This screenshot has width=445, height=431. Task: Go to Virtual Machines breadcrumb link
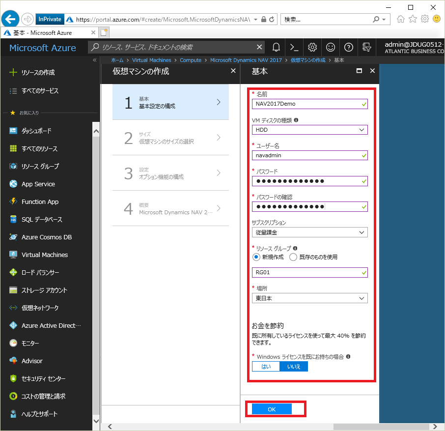152,60
